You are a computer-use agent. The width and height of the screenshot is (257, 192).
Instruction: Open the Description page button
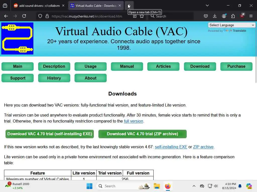54,66
